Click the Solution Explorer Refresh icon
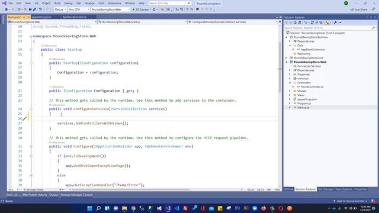The width and height of the screenshot is (379, 213). (x=312, y=22)
